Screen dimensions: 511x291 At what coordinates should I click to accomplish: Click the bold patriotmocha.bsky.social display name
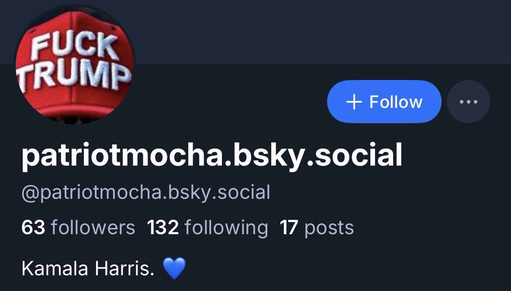212,156
